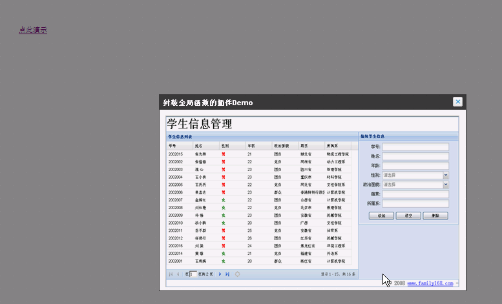Jump to last page in grid pager
Image resolution: width=502 pixels, height=304 pixels.
click(227, 274)
